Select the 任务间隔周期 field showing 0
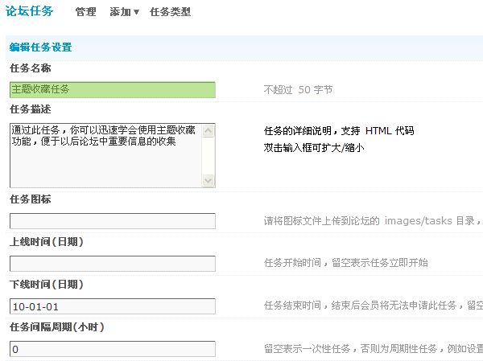The width and height of the screenshot is (483, 361). [x=113, y=348]
